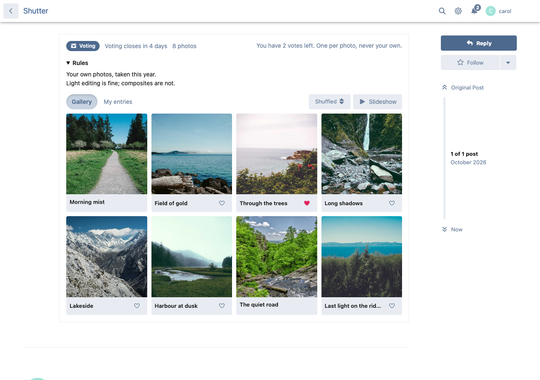540x380 pixels.
Task: Switch to the Gallery tab
Action: pyautogui.click(x=82, y=102)
